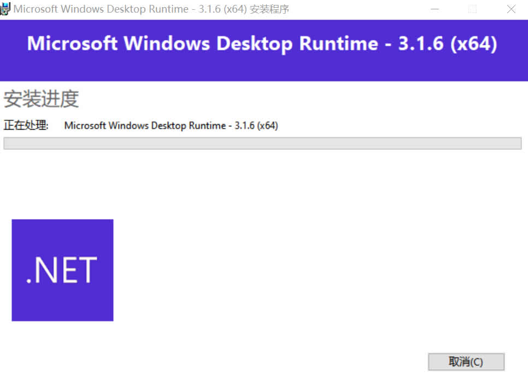
Task: Close the installer window
Action: [511, 9]
